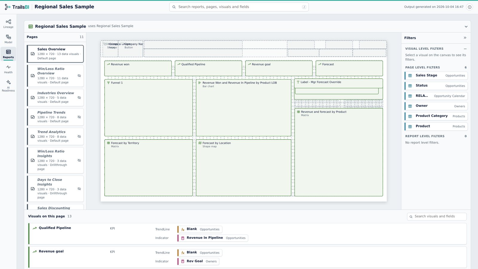Click the Owner filter table icon

click(x=410, y=106)
